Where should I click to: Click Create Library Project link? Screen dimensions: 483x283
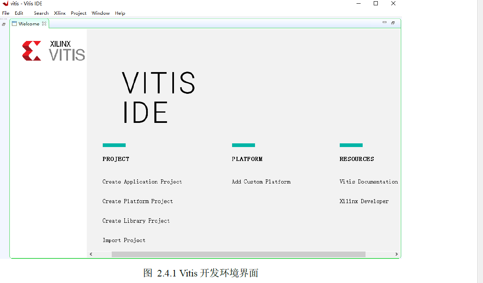click(136, 221)
